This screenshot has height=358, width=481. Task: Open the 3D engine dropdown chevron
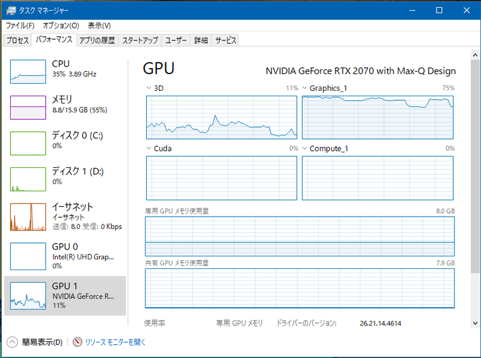[x=149, y=88]
